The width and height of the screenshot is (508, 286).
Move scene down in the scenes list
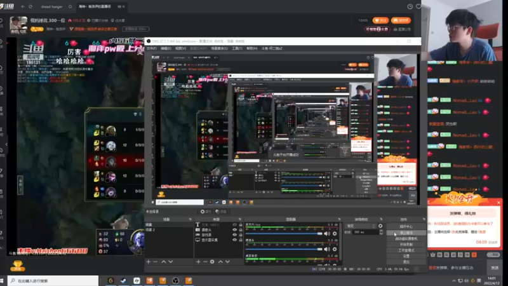[171, 262]
